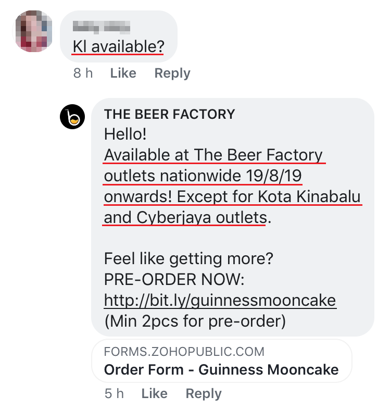Open the '5 h' reply timestamp
Image resolution: width=390 pixels, height=409 pixels.
click(x=114, y=393)
